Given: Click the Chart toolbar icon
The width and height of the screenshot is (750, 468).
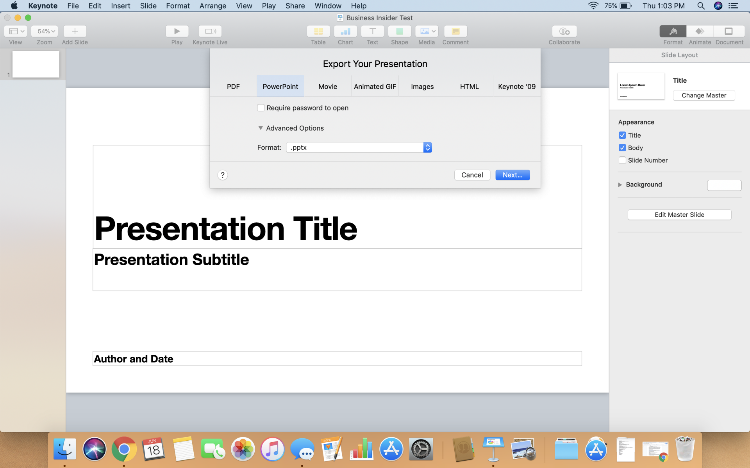Looking at the screenshot, I should (345, 31).
